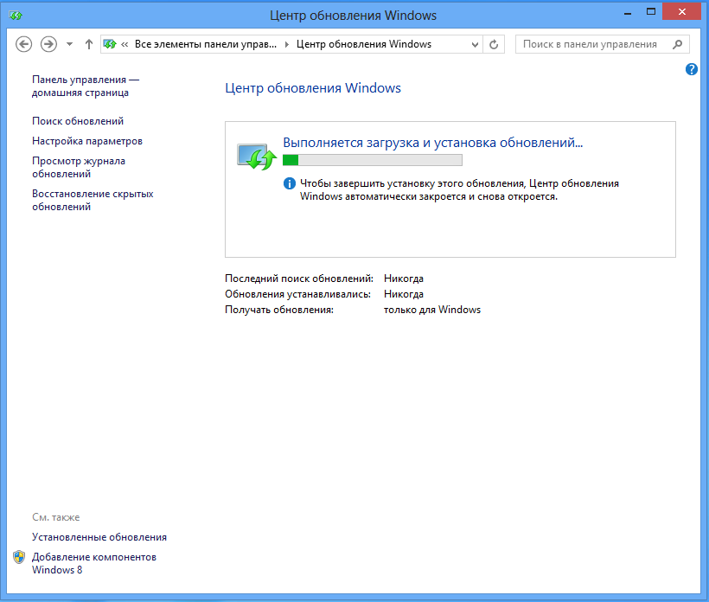
Task: Click the Back navigation arrow
Action: (x=24, y=44)
